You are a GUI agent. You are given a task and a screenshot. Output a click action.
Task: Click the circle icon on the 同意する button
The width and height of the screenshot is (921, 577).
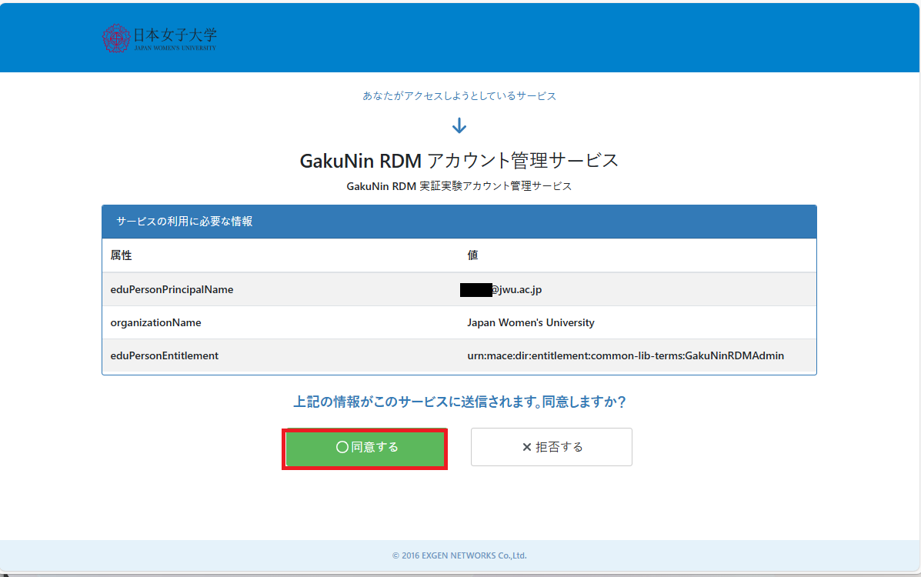click(342, 447)
